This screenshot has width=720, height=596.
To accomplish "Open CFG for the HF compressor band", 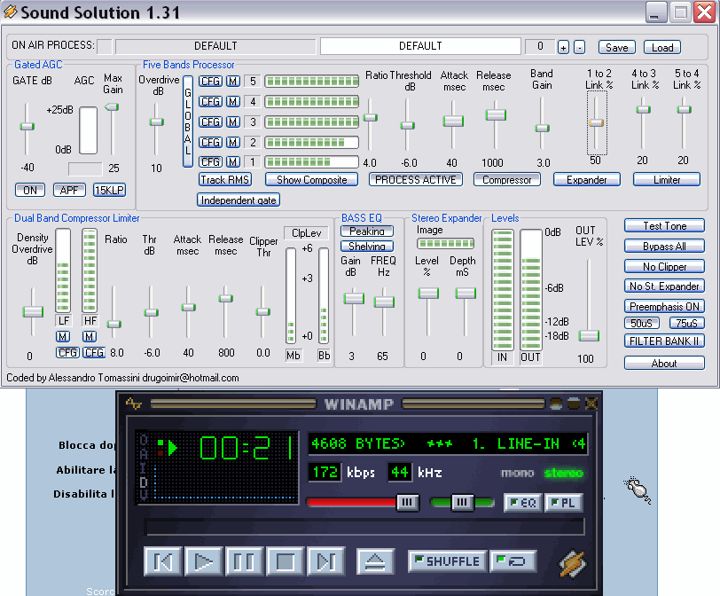I will click(x=93, y=352).
